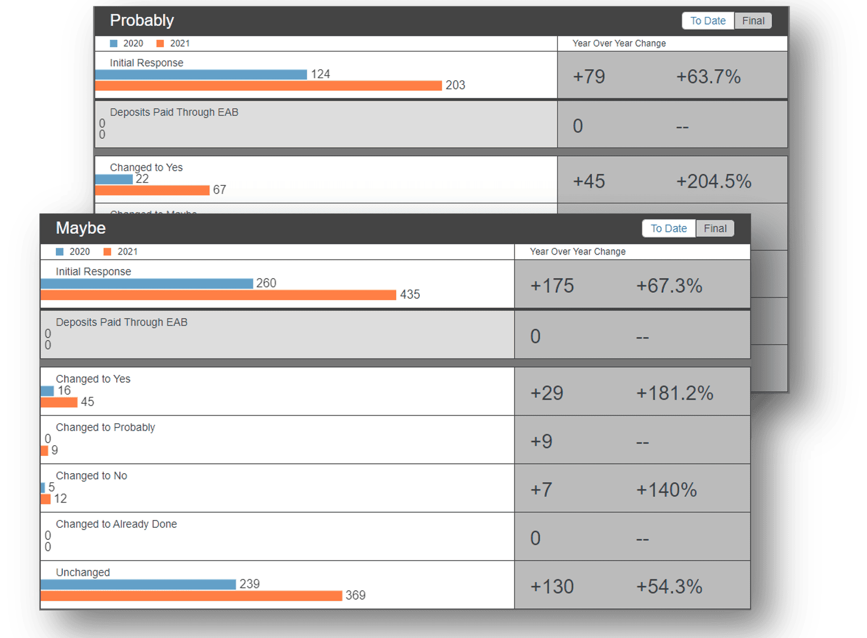Click the Maybe Changed to Yes bar (45)
The image size is (867, 638).
tap(59, 402)
